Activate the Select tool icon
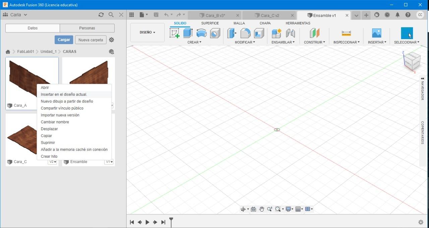 click(x=407, y=33)
